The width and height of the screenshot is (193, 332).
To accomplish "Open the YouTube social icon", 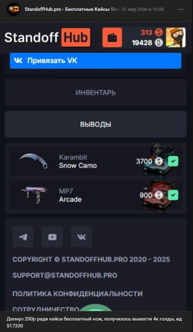I will (52, 237).
